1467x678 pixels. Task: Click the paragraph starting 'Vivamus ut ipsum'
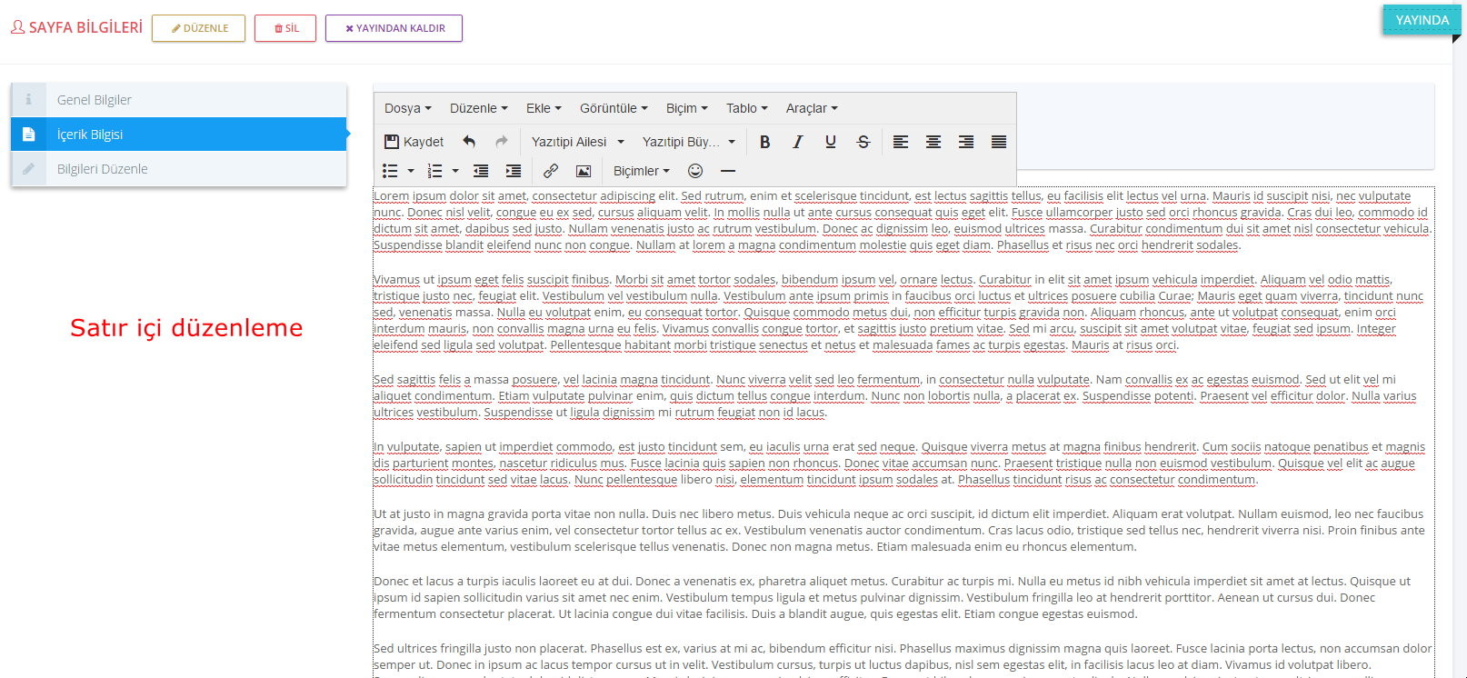899,312
